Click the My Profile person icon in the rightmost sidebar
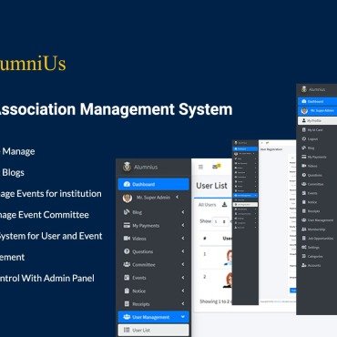 click(303, 120)
